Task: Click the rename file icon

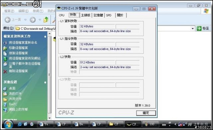Action: pos(5,43)
